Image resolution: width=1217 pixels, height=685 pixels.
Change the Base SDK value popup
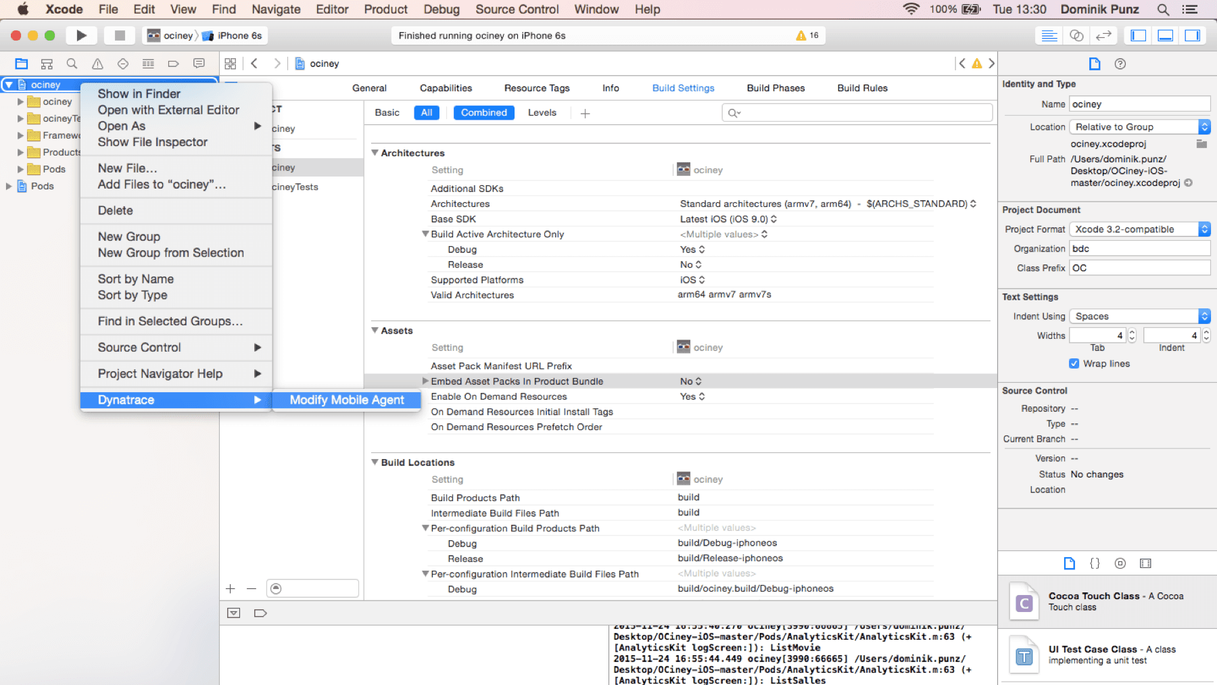point(728,219)
